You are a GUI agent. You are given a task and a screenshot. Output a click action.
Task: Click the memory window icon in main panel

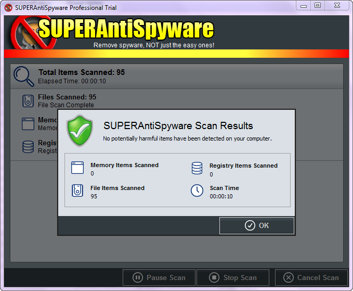(x=28, y=124)
